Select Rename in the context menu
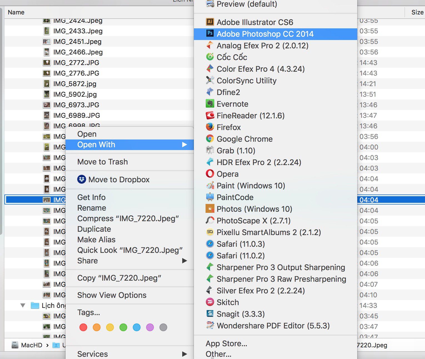 129,208
